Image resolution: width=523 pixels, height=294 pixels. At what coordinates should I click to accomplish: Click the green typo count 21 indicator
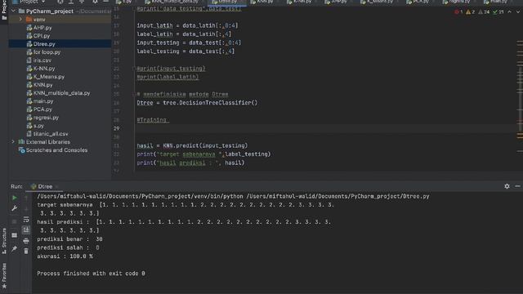pos(498,12)
